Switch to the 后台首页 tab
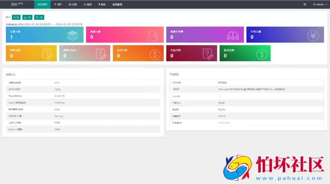This screenshot has width=330, height=184. coord(42,5)
